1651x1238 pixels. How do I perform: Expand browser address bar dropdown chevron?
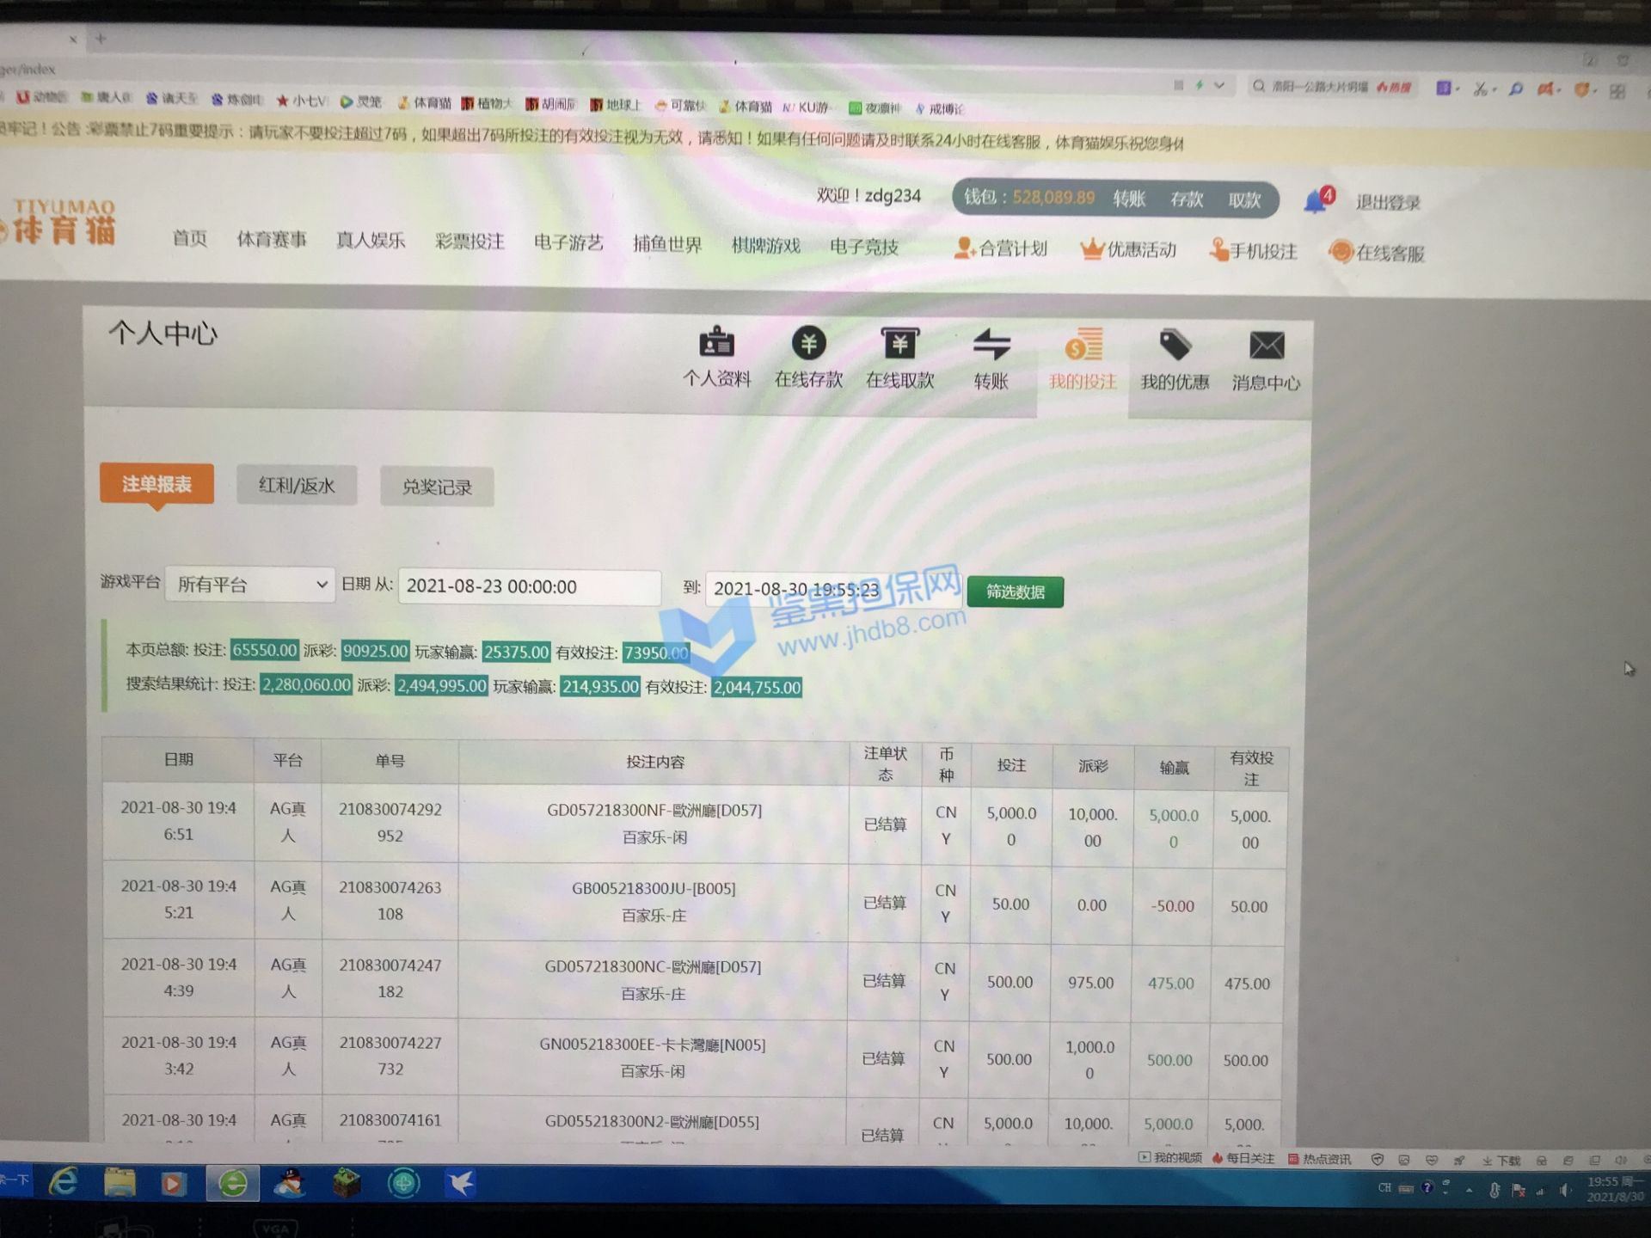click(1218, 85)
